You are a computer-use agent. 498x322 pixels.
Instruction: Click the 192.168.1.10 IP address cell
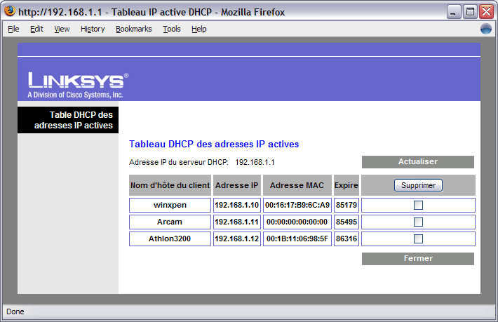coord(237,205)
